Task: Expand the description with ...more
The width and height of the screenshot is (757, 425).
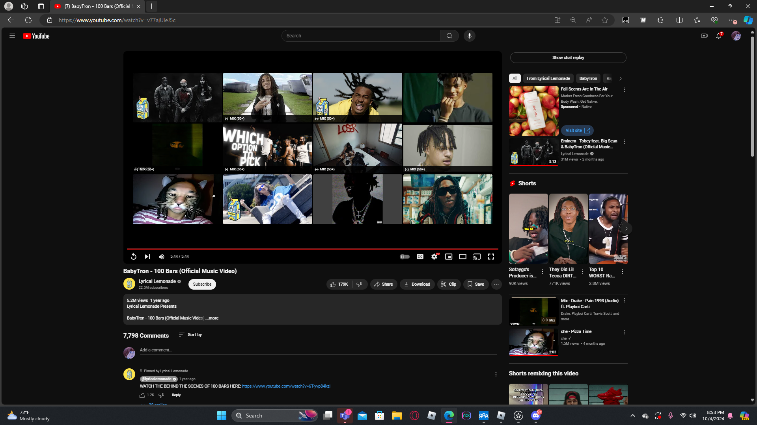Action: [x=212, y=318]
